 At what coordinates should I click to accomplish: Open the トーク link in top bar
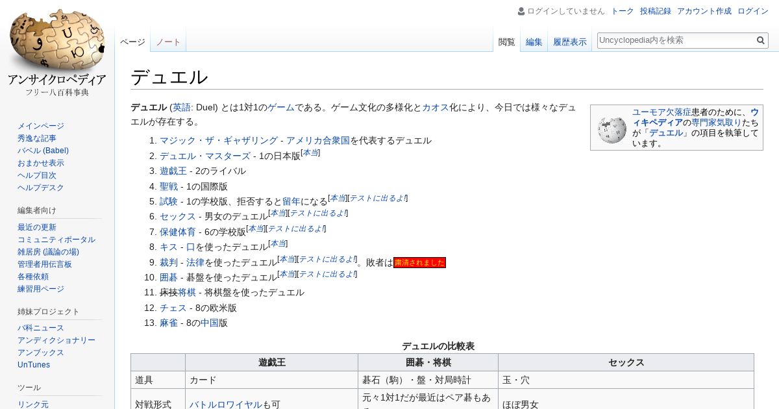pyautogui.click(x=623, y=11)
